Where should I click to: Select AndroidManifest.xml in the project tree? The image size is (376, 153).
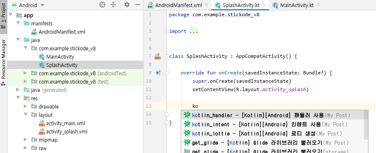[62, 32]
